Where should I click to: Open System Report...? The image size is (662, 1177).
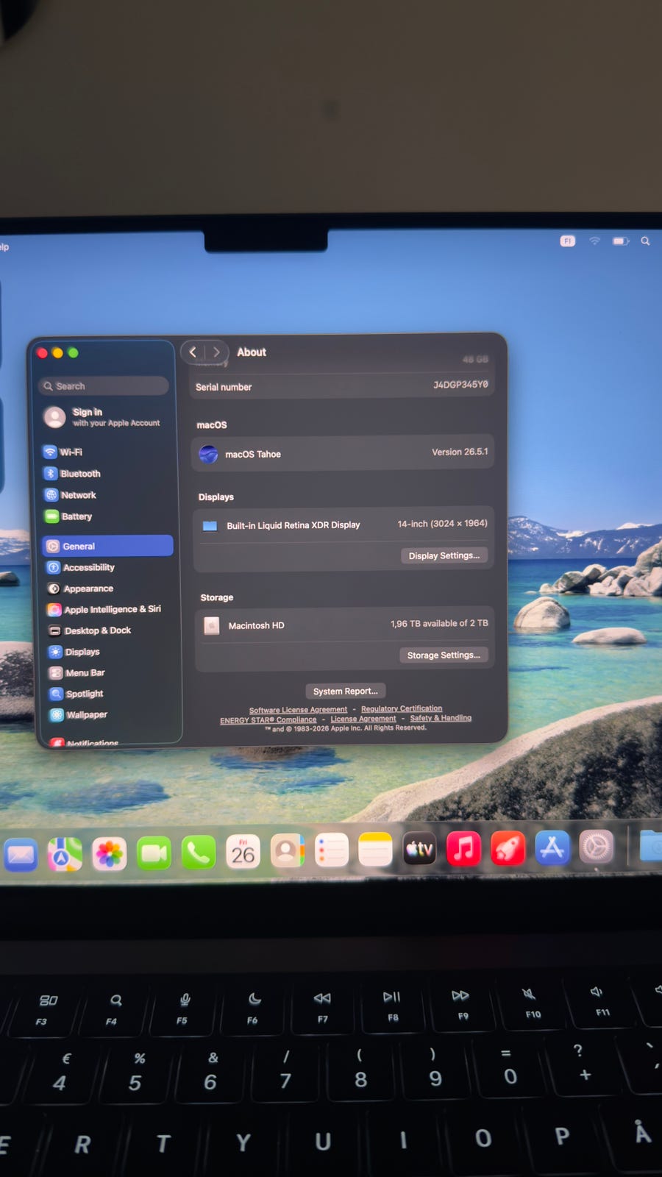point(345,691)
